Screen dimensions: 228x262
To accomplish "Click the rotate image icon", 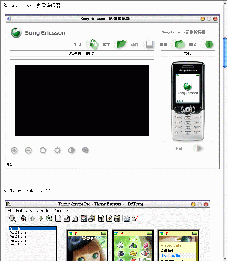I will [x=43, y=150].
